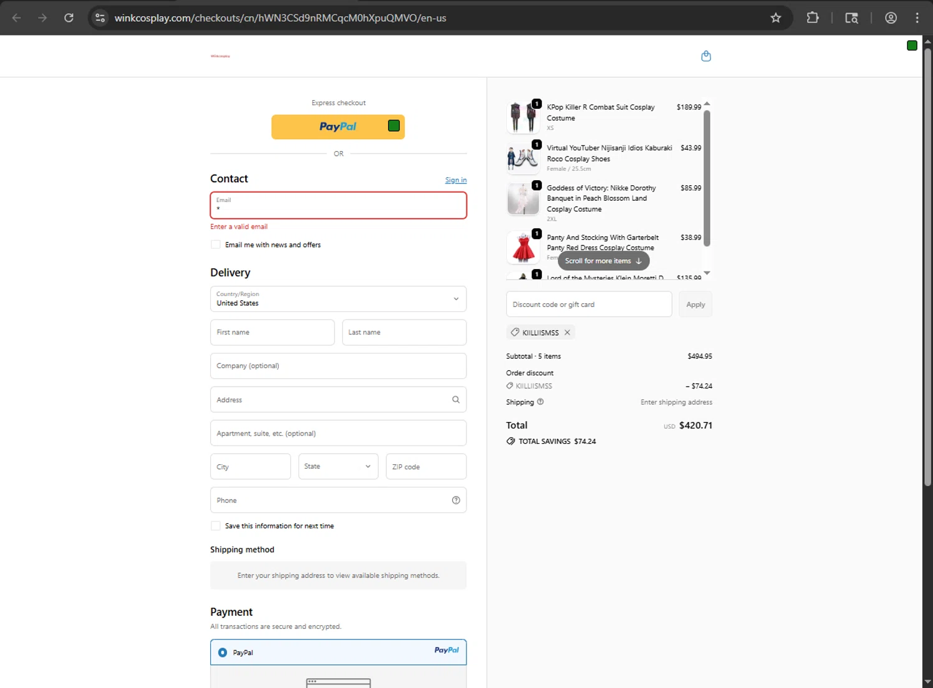Focus the Last name field
933x688 pixels.
point(404,333)
